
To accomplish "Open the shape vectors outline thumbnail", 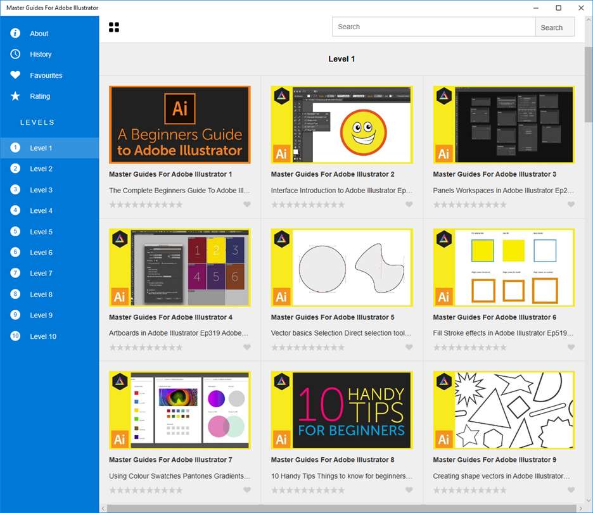I will click(x=504, y=410).
